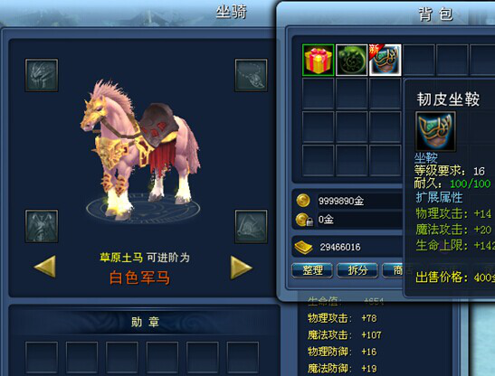Click the gold ingot currency icon
Screen dimensions: 495x376
pyautogui.click(x=303, y=247)
